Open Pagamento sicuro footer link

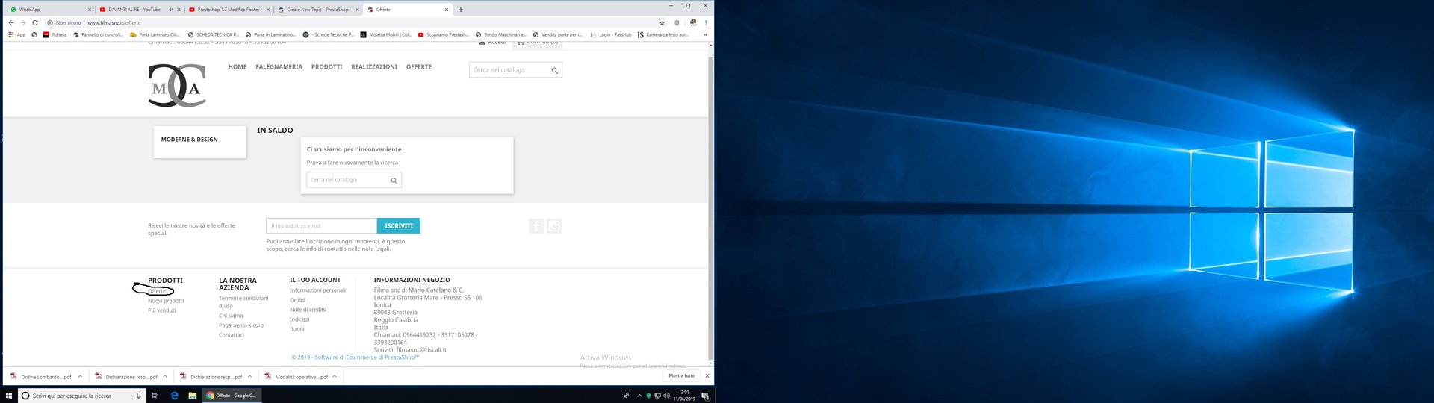(x=241, y=325)
